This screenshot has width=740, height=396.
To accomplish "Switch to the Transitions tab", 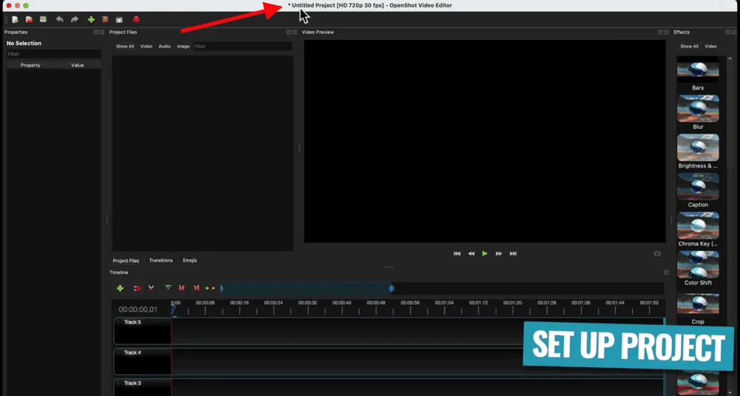I will pyautogui.click(x=161, y=260).
